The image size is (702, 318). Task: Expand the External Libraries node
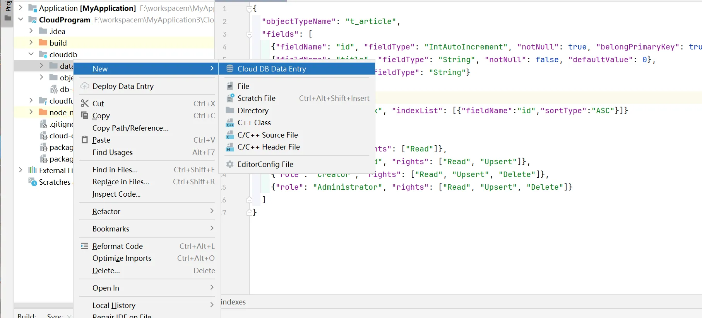tap(21, 170)
